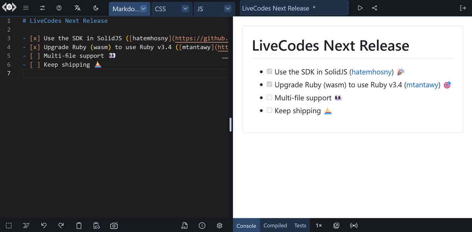This screenshot has width=472, height=232.
Task: Toggle focus mode icon in the editor toolbar
Action: [x=9, y=225]
